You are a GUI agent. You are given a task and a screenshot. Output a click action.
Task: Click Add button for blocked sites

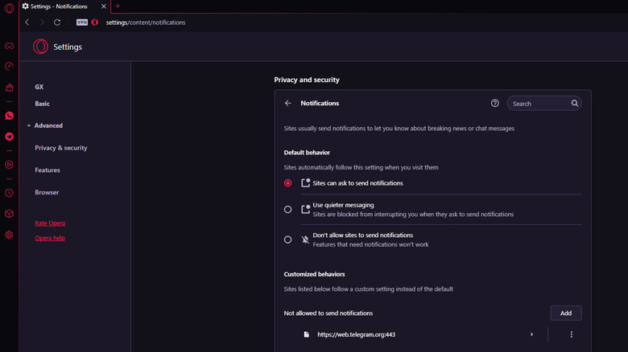point(565,313)
